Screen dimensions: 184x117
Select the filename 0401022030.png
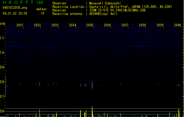click(x=15, y=8)
